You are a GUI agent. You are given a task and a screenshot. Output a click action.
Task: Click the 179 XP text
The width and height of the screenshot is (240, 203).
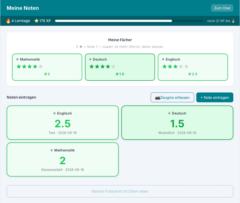[45, 21]
